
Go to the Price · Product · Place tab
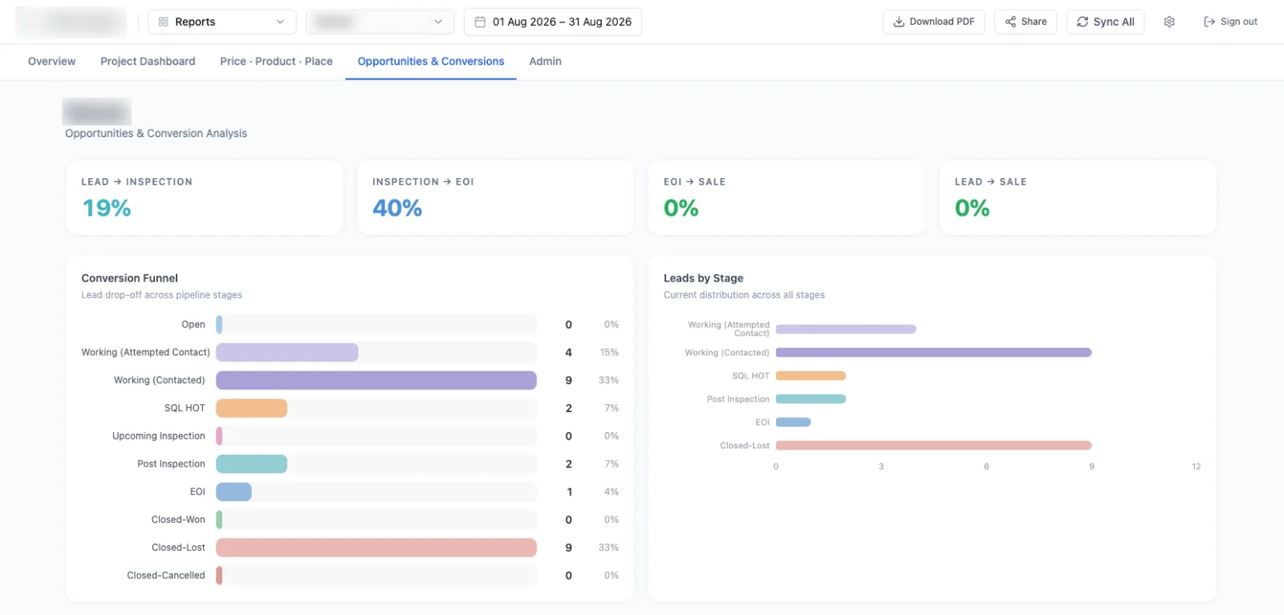[x=276, y=61]
